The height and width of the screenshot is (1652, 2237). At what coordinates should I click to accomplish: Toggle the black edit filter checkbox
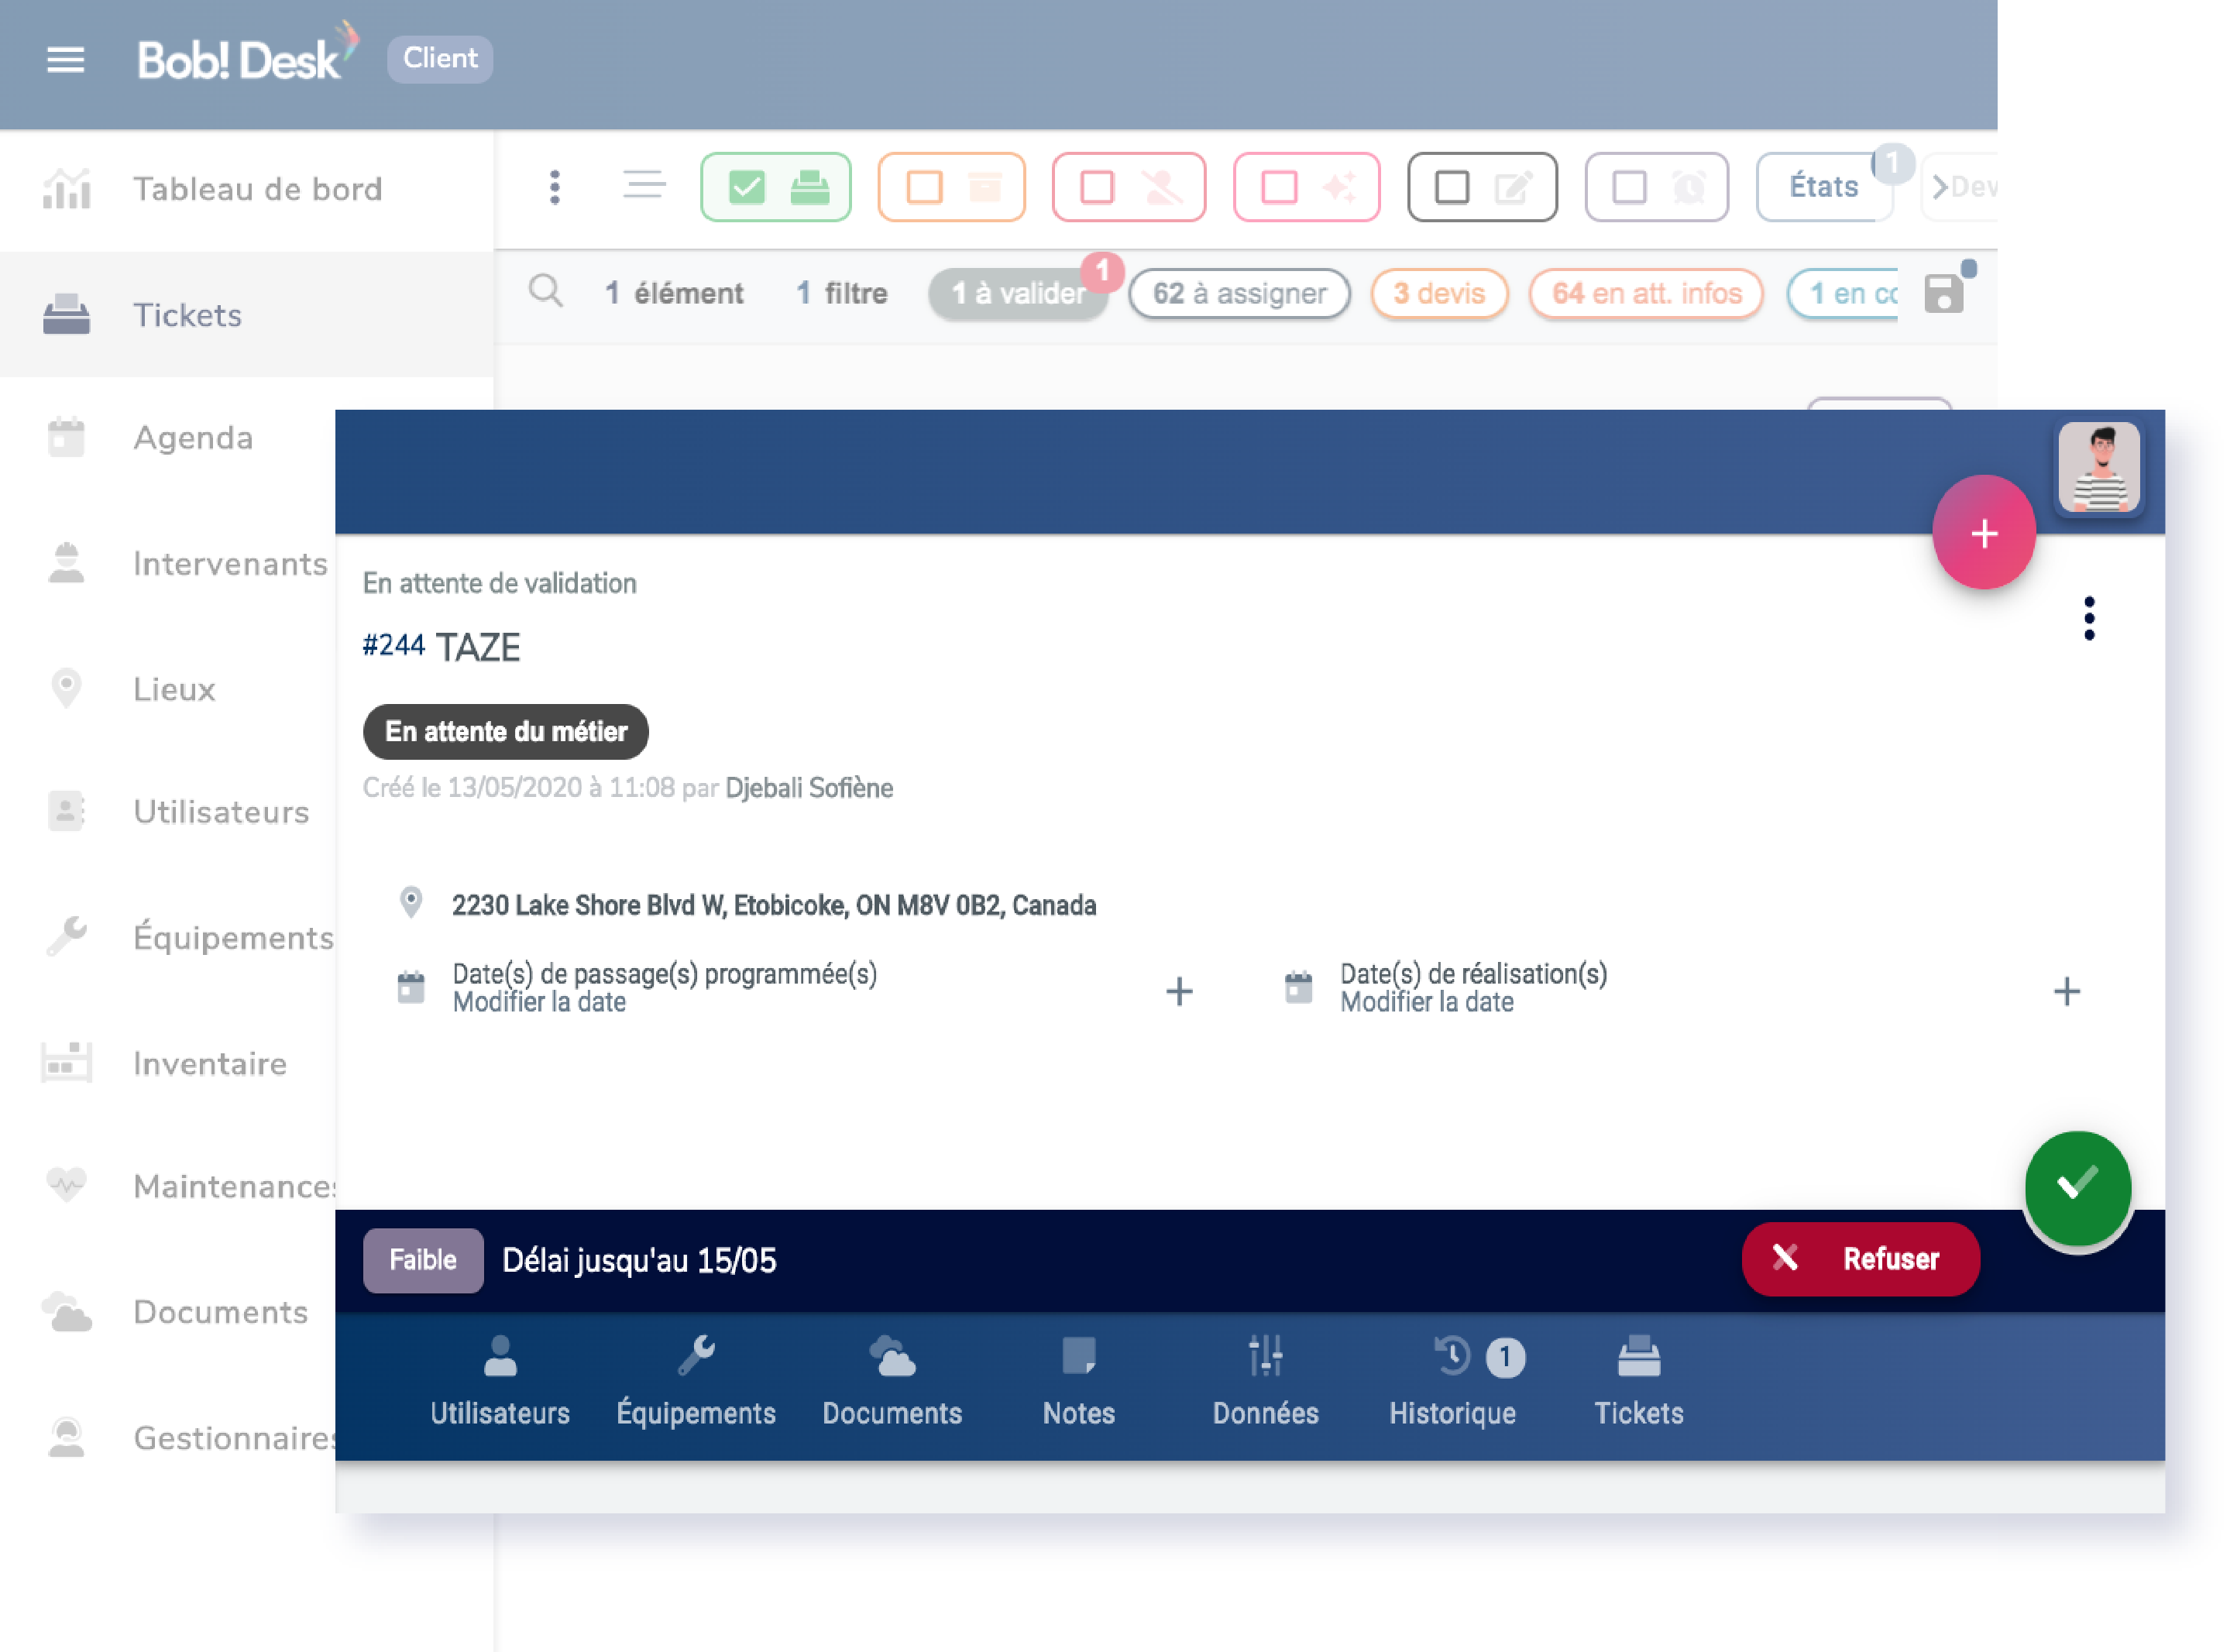coord(1452,187)
